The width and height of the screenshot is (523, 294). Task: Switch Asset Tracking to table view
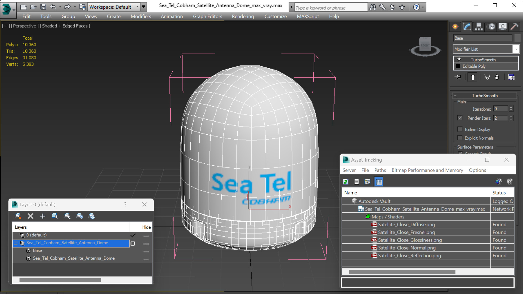(x=379, y=182)
